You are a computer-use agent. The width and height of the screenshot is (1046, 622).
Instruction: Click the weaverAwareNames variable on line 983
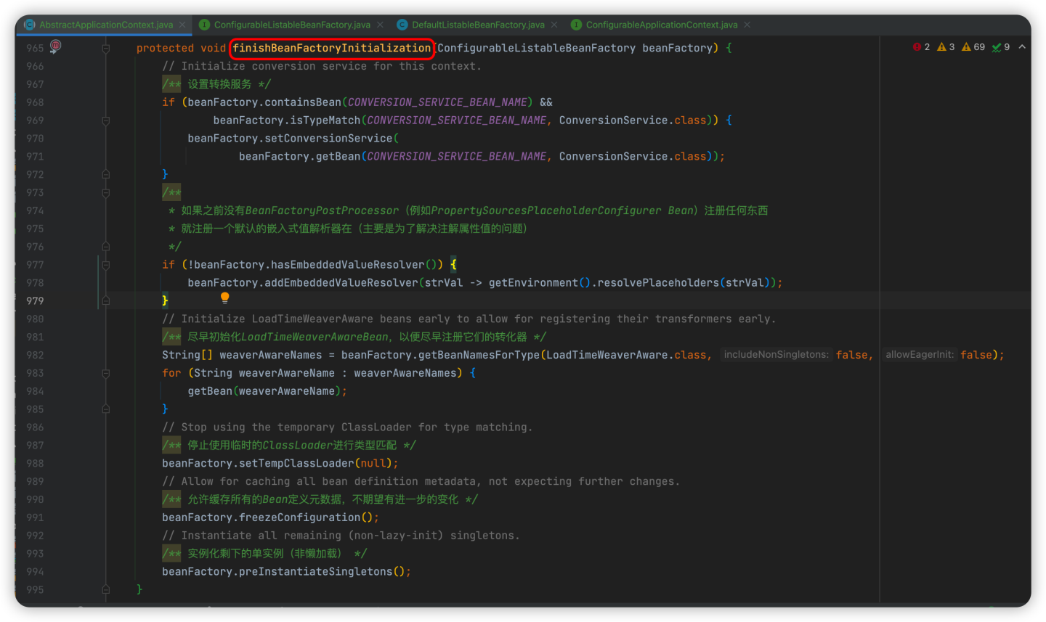point(405,373)
